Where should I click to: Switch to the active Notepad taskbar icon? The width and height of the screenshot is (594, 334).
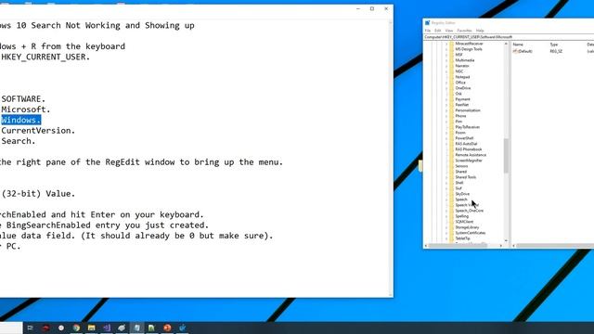pyautogui.click(x=136, y=328)
